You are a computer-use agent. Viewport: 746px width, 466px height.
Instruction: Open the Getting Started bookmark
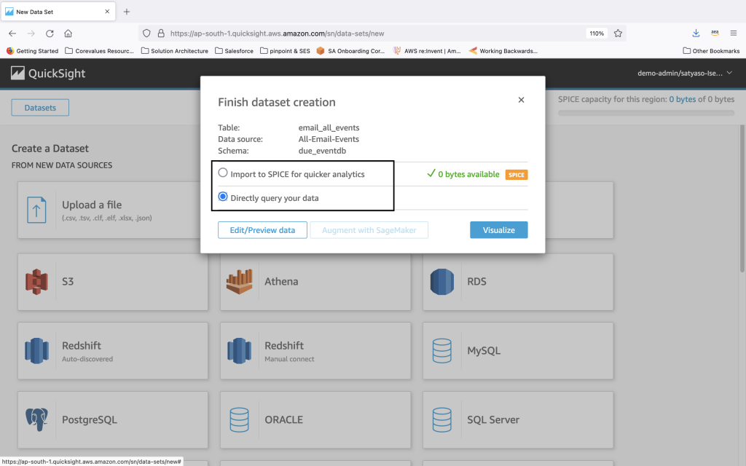point(32,51)
